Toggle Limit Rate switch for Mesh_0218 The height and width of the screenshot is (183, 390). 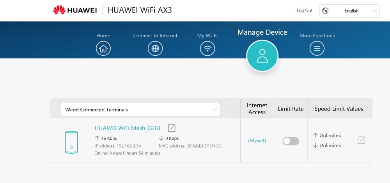point(291,141)
